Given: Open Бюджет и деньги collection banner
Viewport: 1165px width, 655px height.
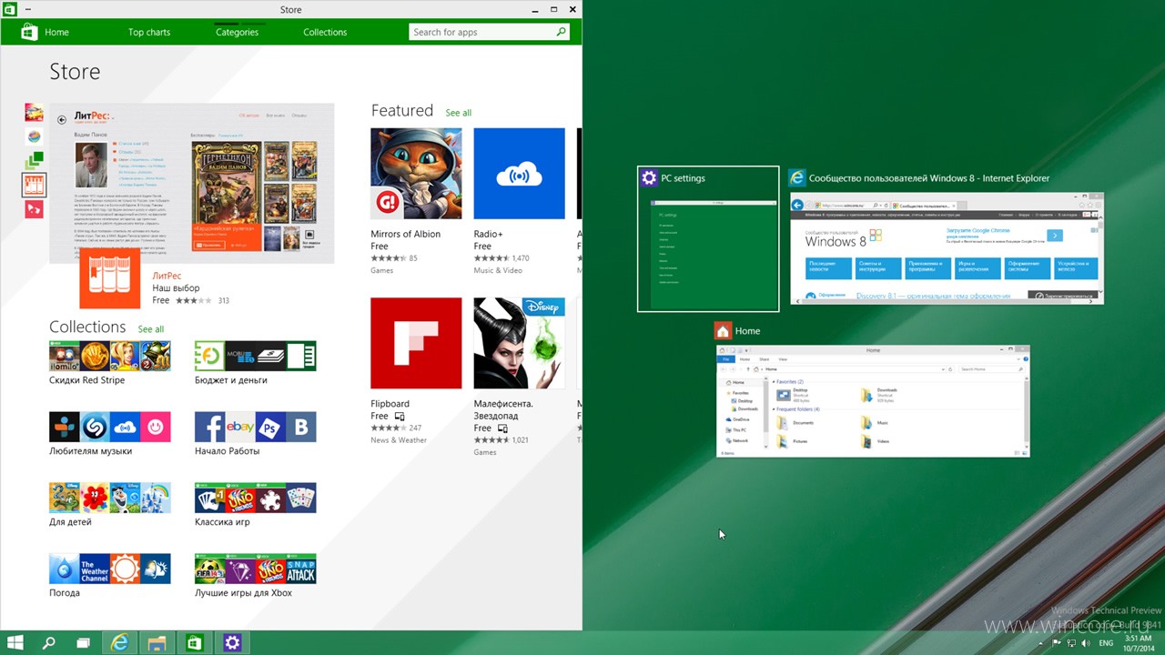Looking at the screenshot, I should pos(256,356).
